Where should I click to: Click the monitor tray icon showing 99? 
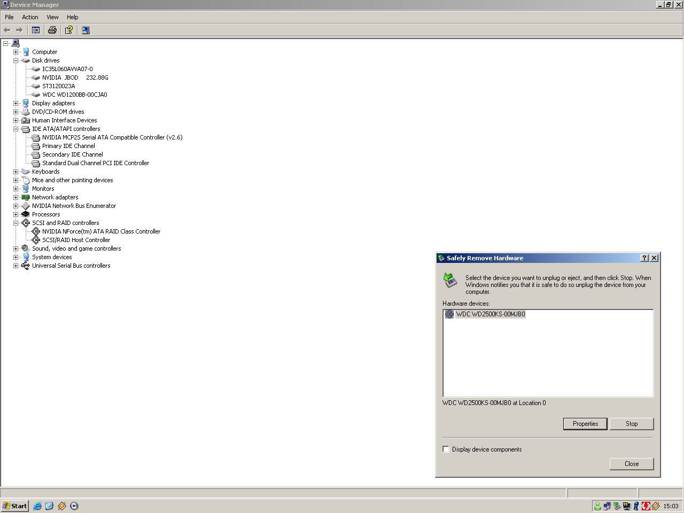pyautogui.click(x=626, y=506)
